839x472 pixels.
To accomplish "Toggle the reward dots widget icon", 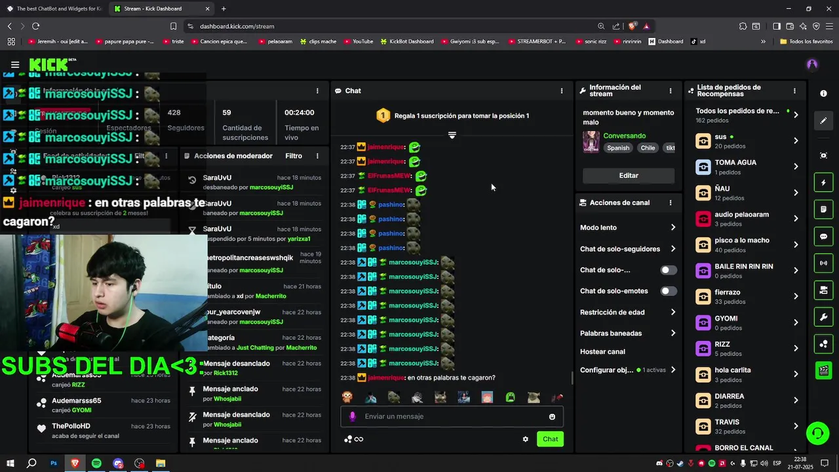I will click(823, 344).
